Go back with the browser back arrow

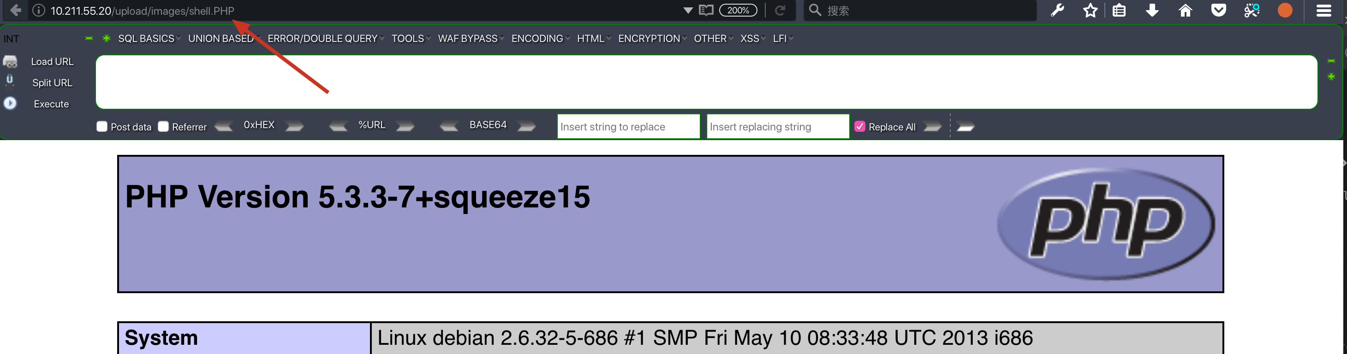pos(16,11)
